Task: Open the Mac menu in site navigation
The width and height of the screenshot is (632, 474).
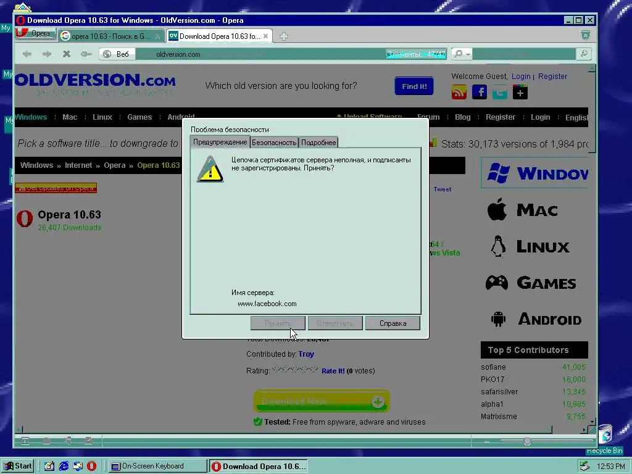Action: pyautogui.click(x=70, y=117)
